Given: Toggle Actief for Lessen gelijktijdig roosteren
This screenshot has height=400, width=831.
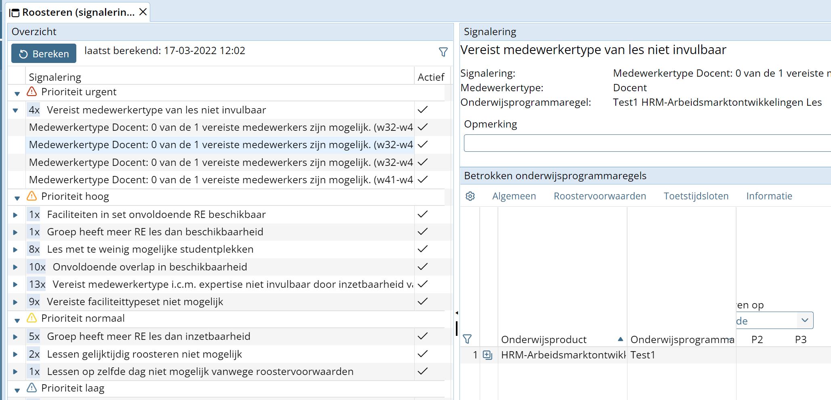Looking at the screenshot, I should coord(422,354).
